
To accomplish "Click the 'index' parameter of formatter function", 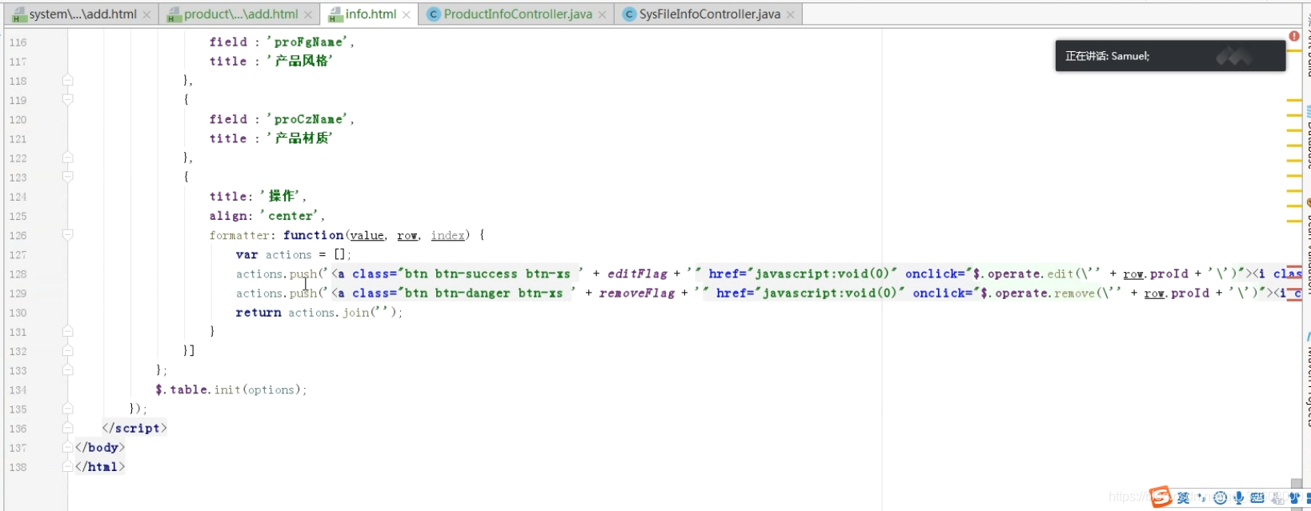I will (x=447, y=235).
